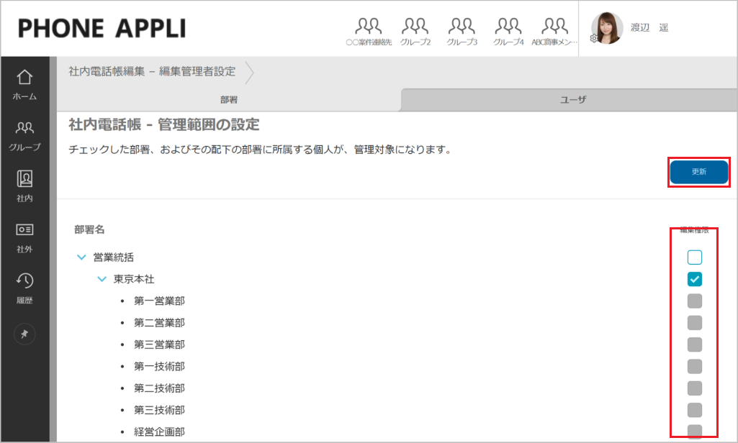Uncheck the 東京本社 edit permission checkbox
Screen dimensions: 738x443
point(694,279)
